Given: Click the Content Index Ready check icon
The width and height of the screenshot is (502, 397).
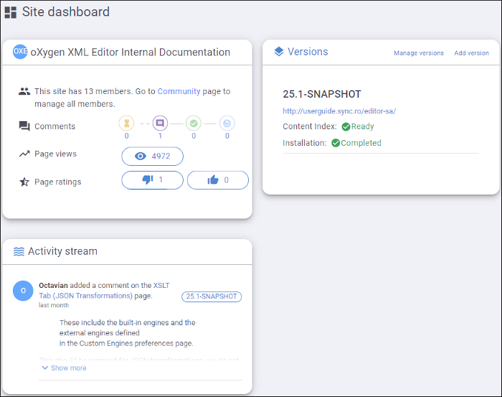Looking at the screenshot, I should coord(346,127).
